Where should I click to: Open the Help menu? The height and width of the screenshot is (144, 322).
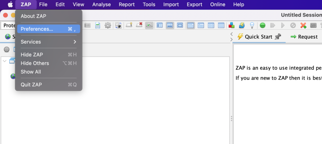pyautogui.click(x=239, y=4)
